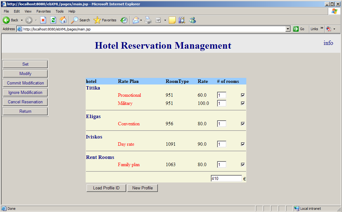Click the rooms field for Promotional

222,95
